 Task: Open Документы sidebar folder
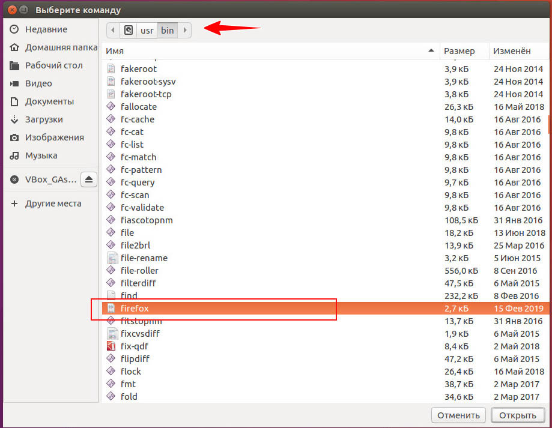click(x=49, y=101)
